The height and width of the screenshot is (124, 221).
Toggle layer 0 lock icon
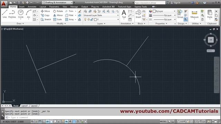[x=92, y=20]
